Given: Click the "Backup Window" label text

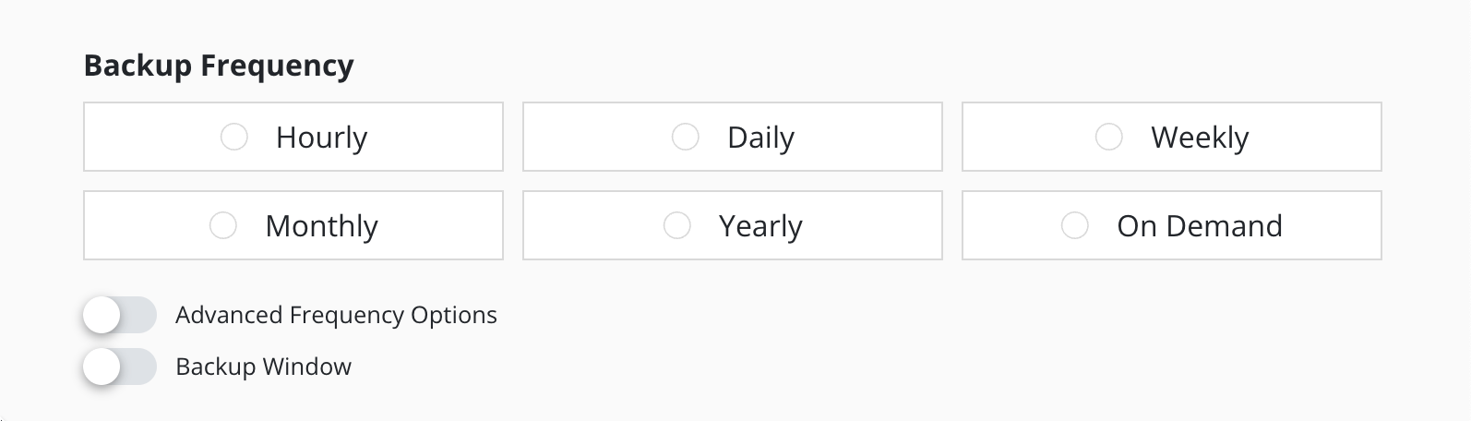Looking at the screenshot, I should pyautogui.click(x=263, y=367).
